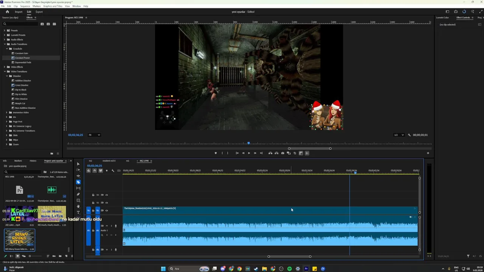
Task: Expand the Immersive Video folder
Action: click(7, 113)
